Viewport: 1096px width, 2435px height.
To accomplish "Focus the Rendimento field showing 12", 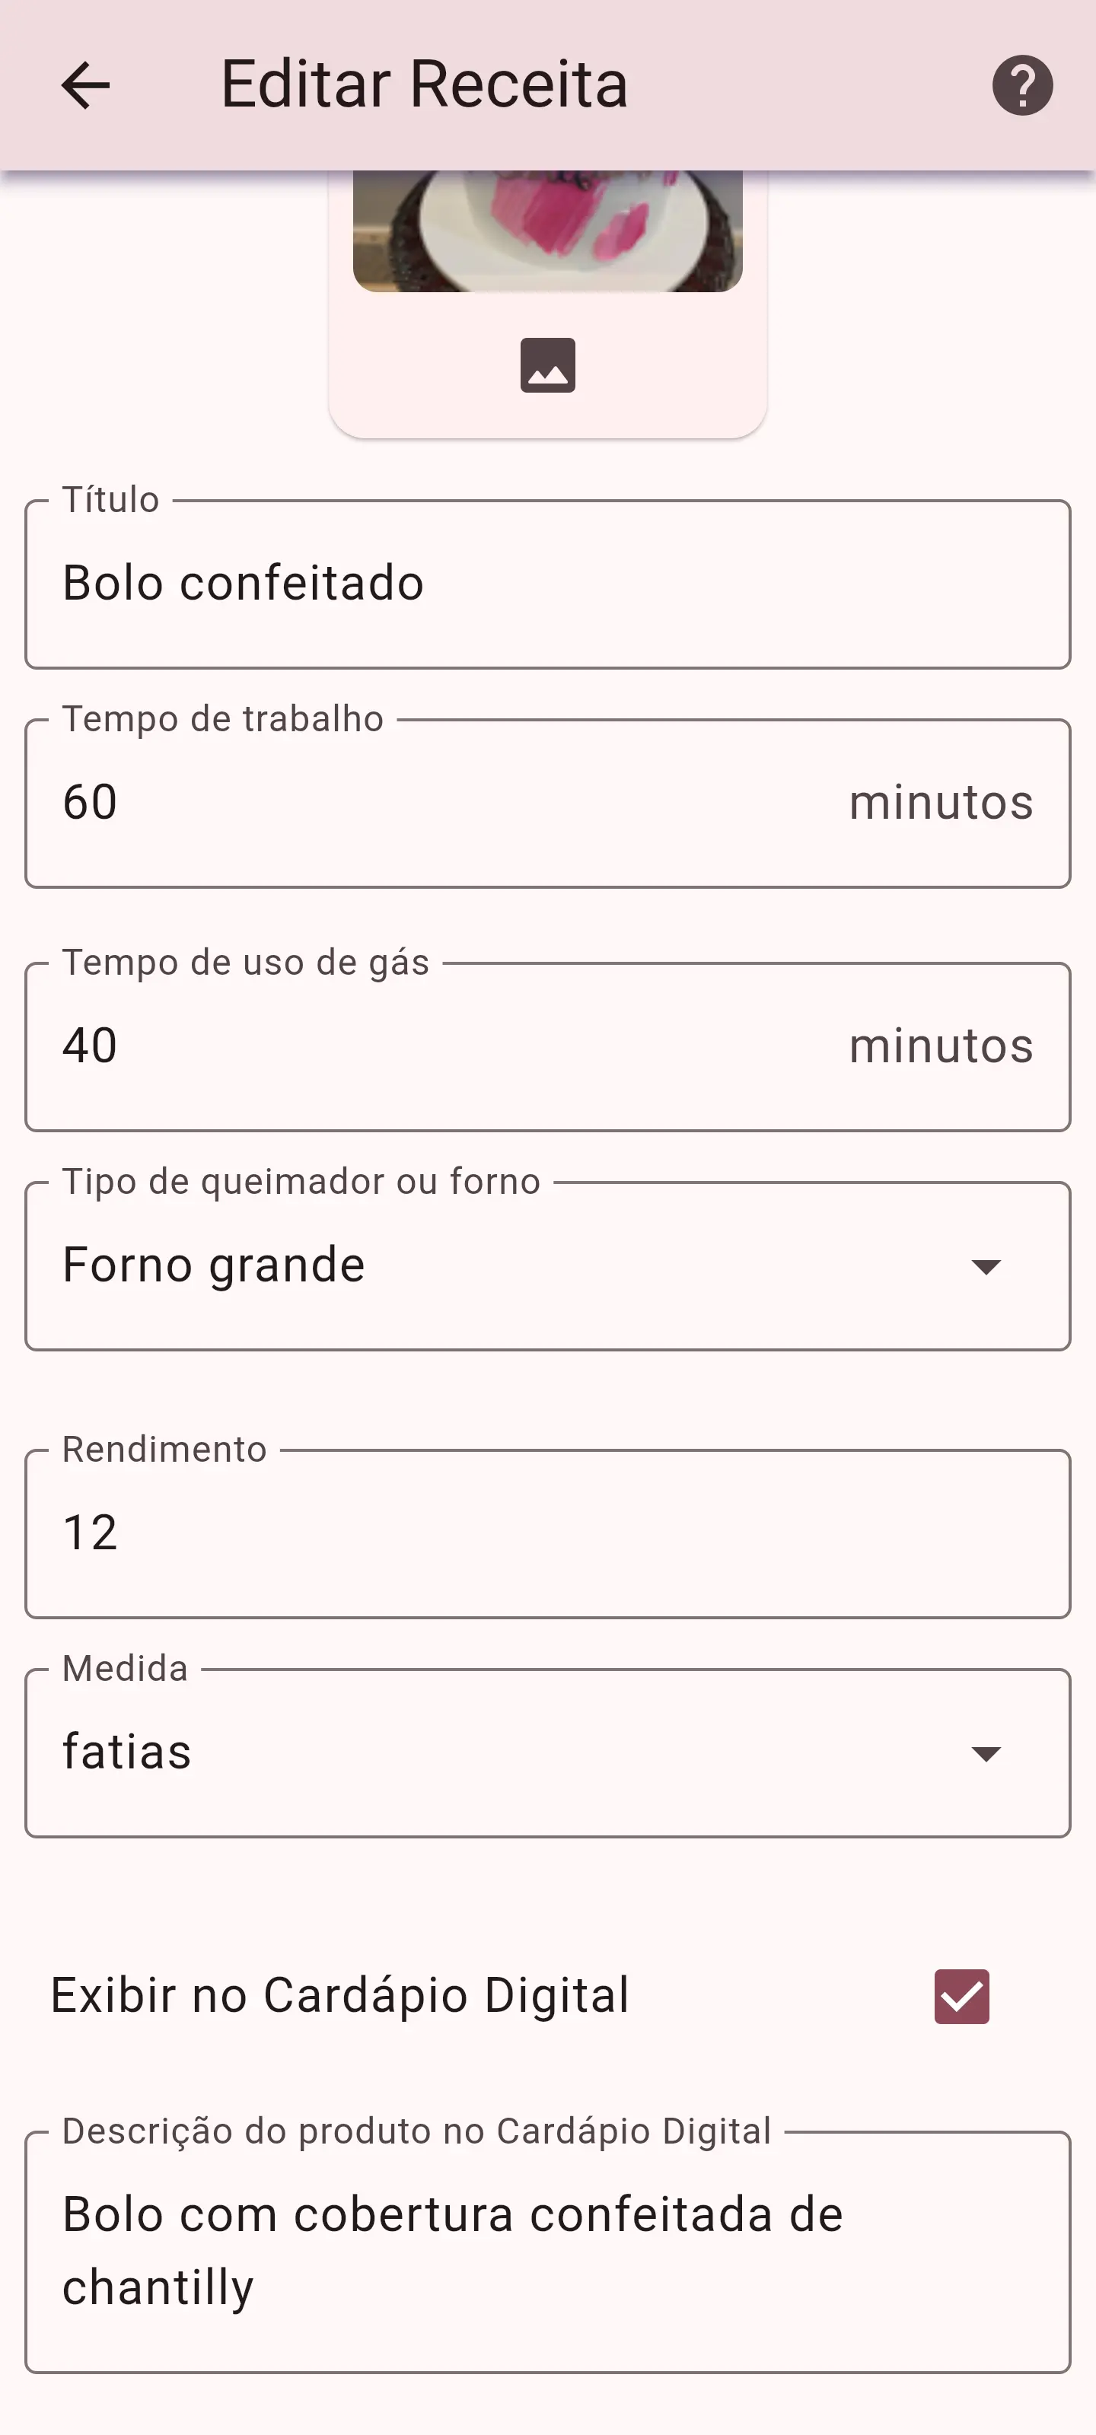I will coord(547,1533).
